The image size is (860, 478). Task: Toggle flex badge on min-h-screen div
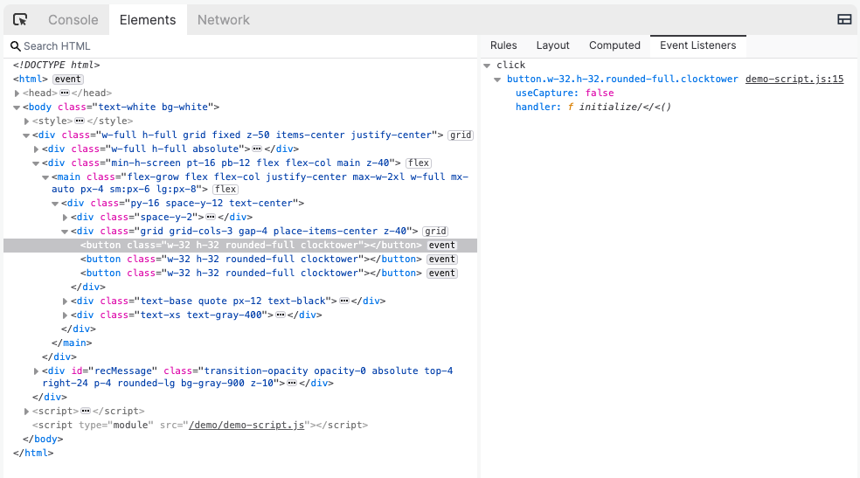click(x=419, y=163)
